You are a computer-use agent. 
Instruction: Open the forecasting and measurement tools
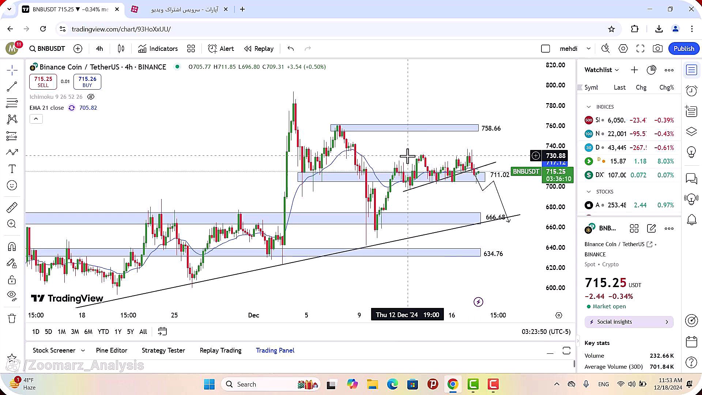tap(12, 136)
